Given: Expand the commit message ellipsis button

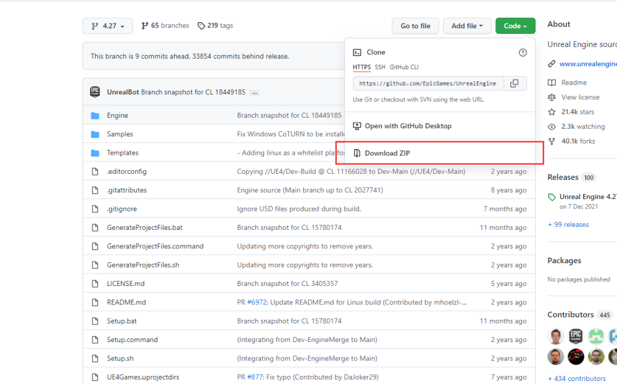Looking at the screenshot, I should coord(254,92).
